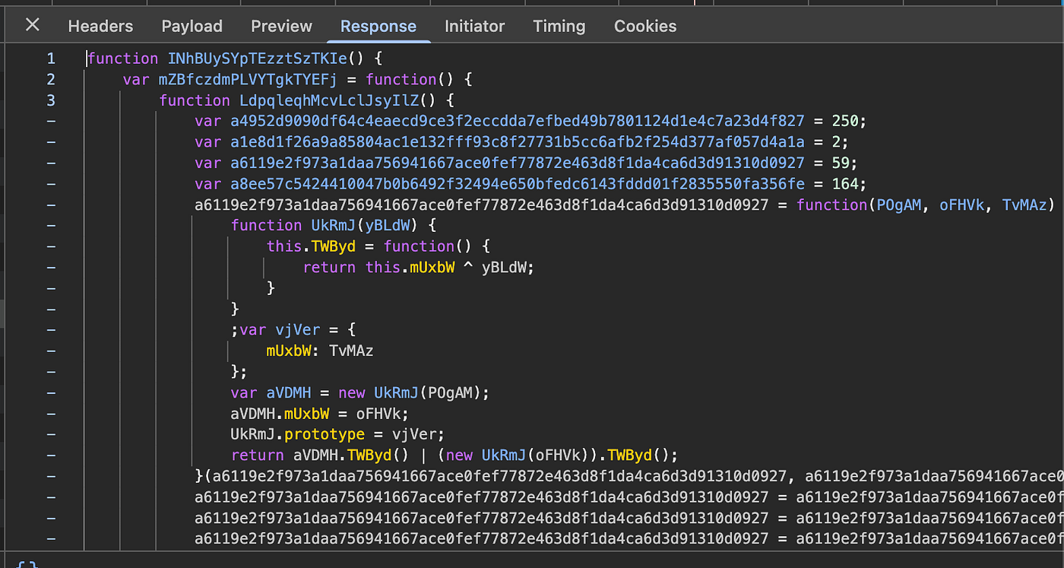Click 'this.TWByd = function()' line
The width and height of the screenshot is (1064, 568).
tap(380, 246)
